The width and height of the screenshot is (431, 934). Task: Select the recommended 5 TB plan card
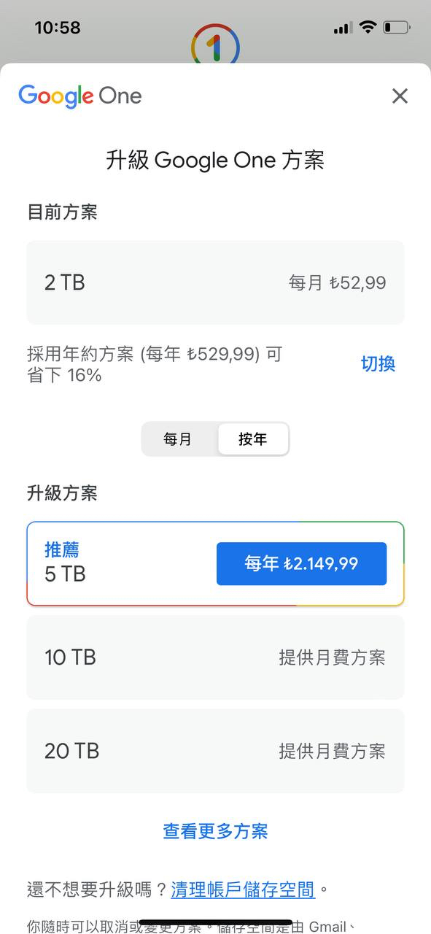tap(215, 563)
